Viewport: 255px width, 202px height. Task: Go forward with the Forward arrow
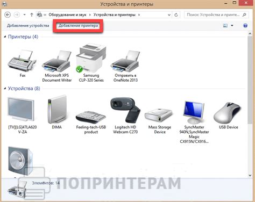(x=17, y=15)
